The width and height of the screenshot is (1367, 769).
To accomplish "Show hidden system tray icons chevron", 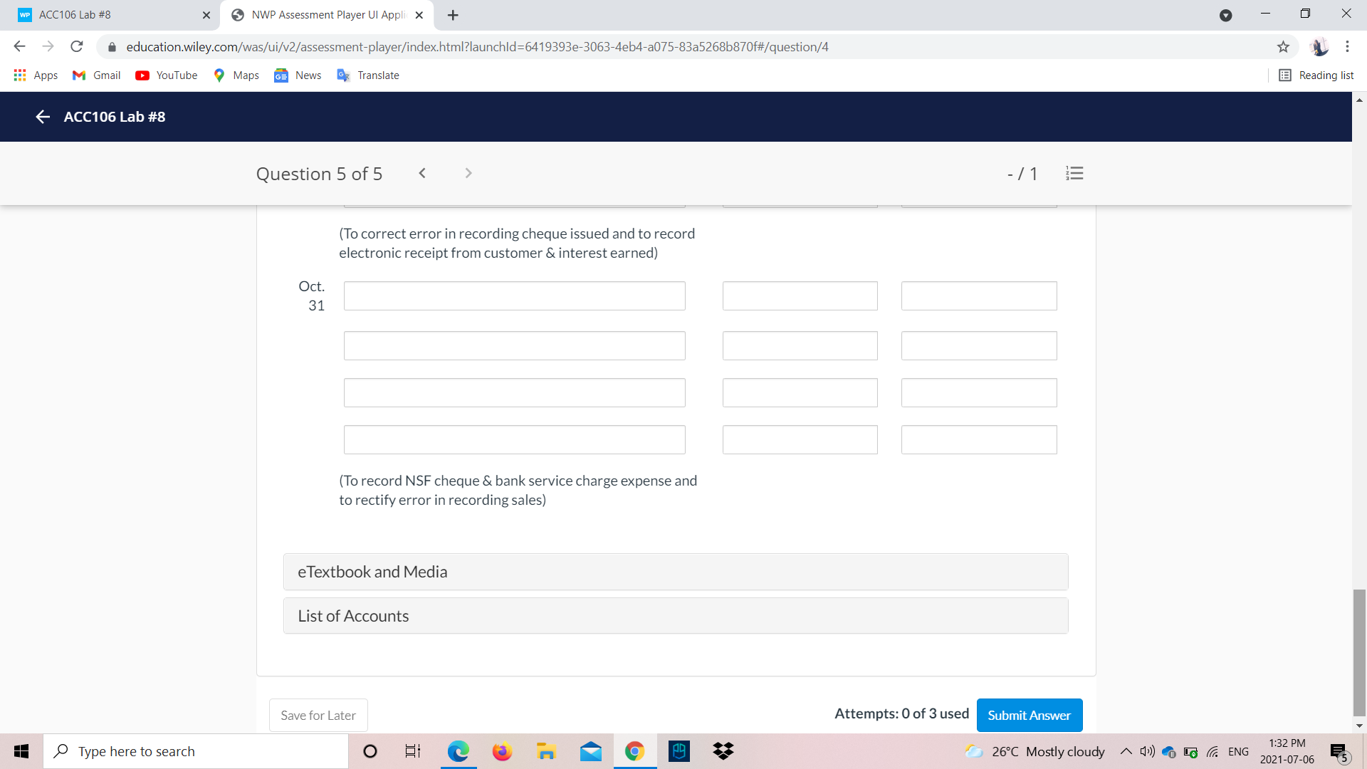I will pos(1126,751).
